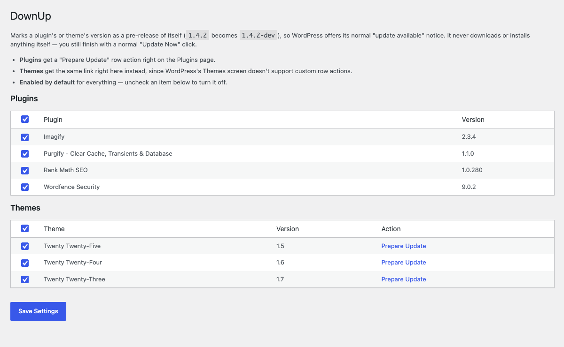This screenshot has height=347, width=564.
Task: Click the Wordfence Security plugin name
Action: [72, 187]
